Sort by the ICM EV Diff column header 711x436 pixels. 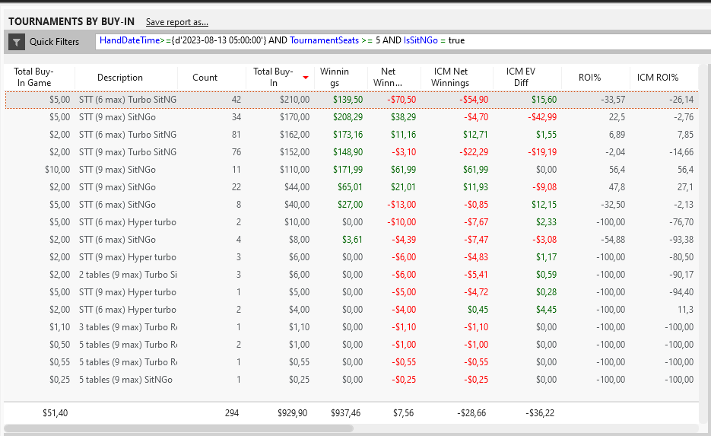click(527, 77)
